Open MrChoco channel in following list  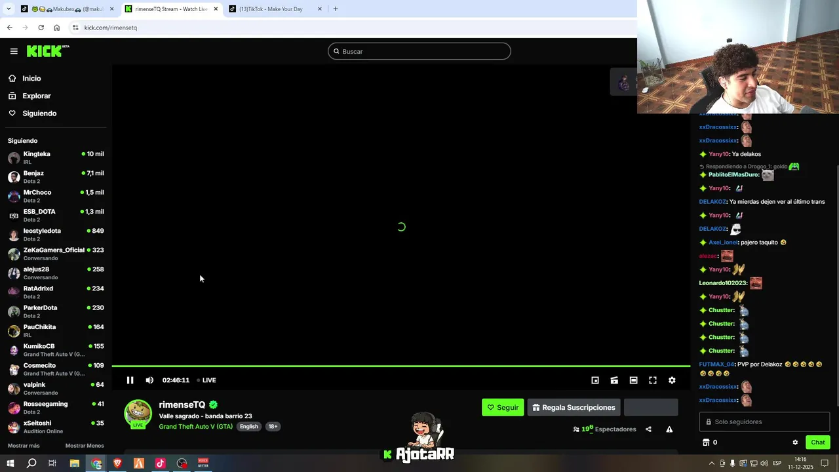click(x=56, y=196)
